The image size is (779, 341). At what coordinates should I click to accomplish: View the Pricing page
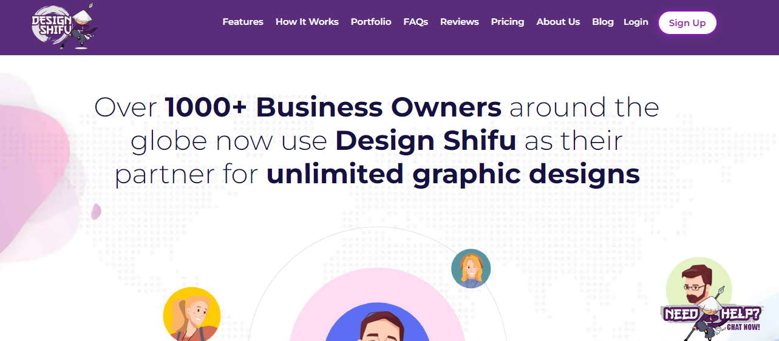tap(507, 22)
